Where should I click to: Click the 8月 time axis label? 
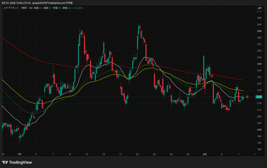point(205,154)
